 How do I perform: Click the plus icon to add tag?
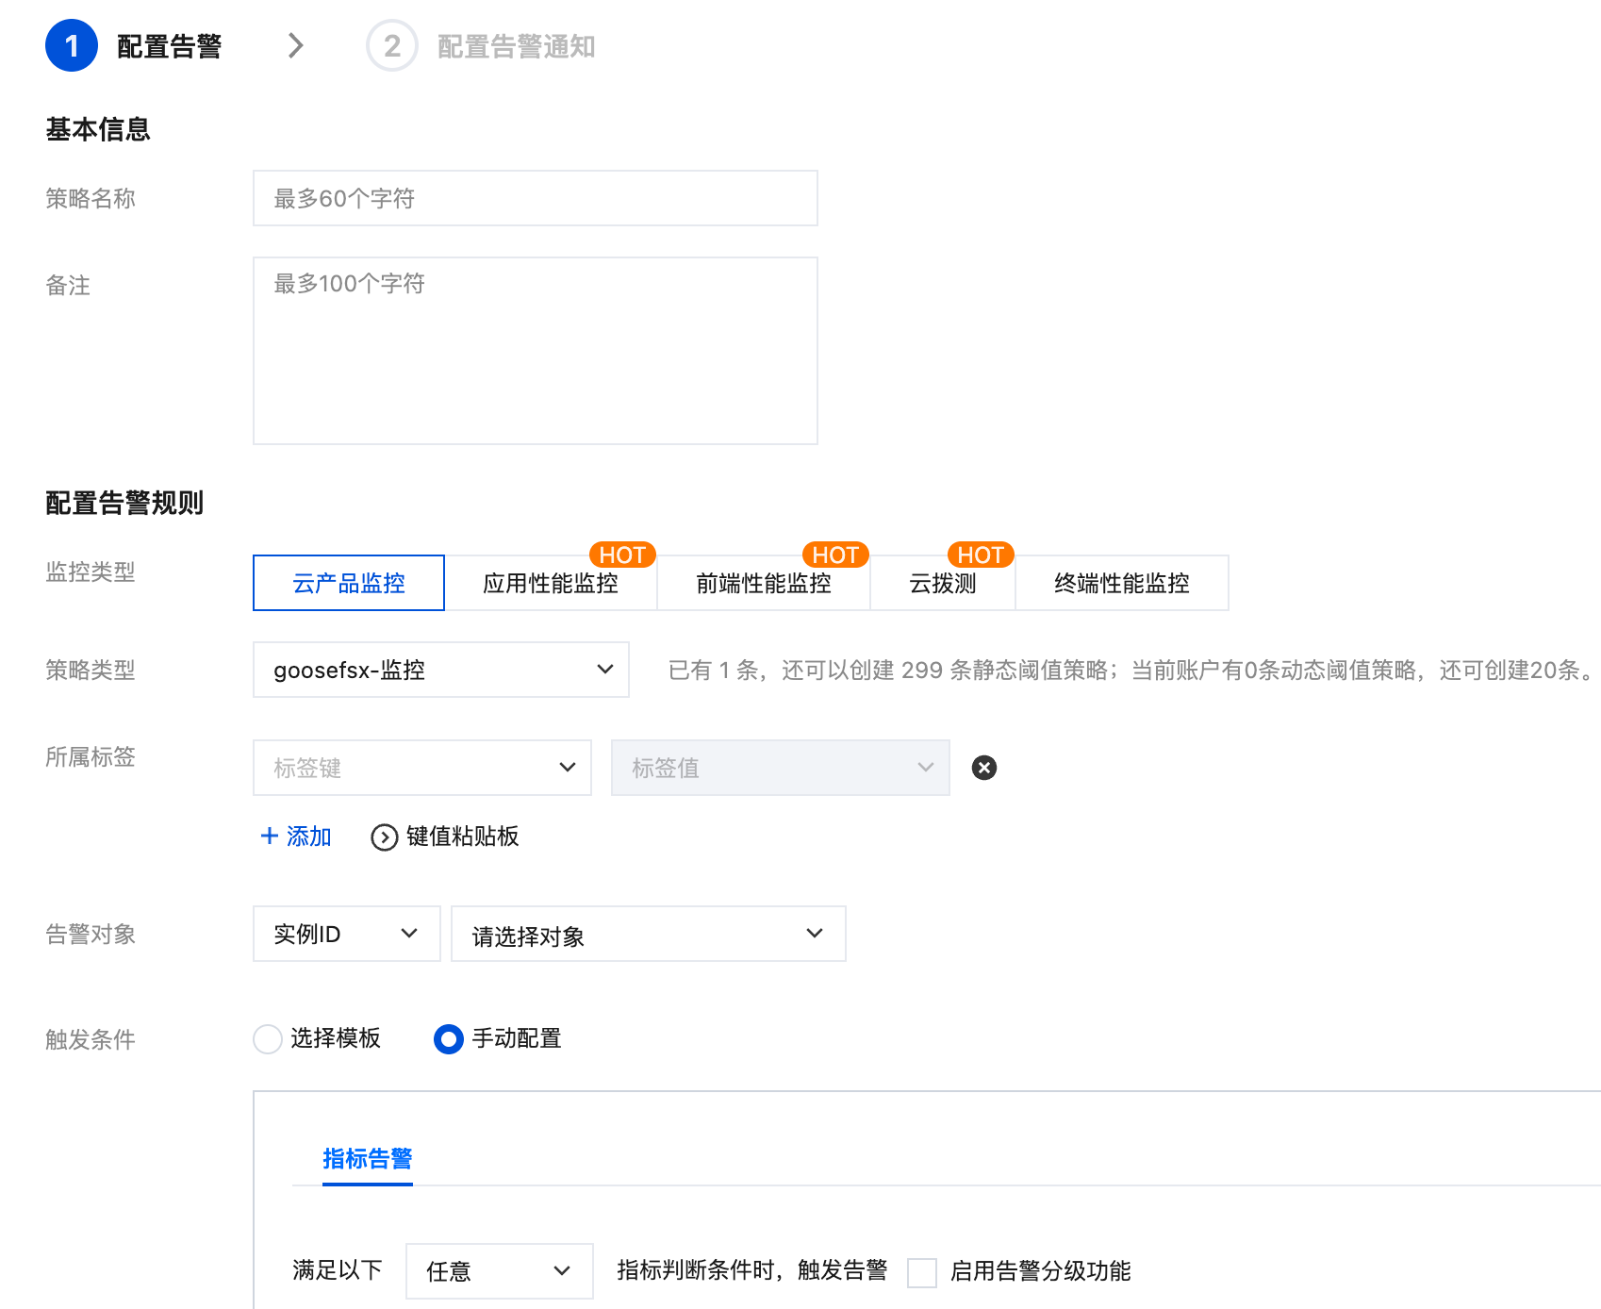(270, 837)
